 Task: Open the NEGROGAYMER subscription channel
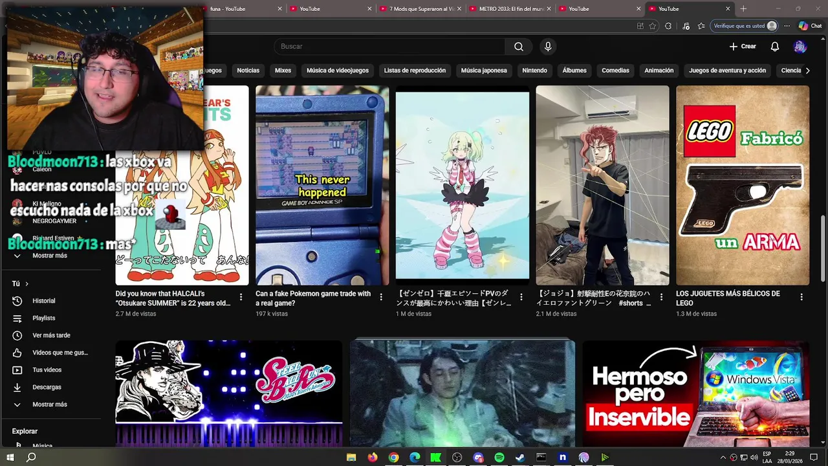(54, 221)
